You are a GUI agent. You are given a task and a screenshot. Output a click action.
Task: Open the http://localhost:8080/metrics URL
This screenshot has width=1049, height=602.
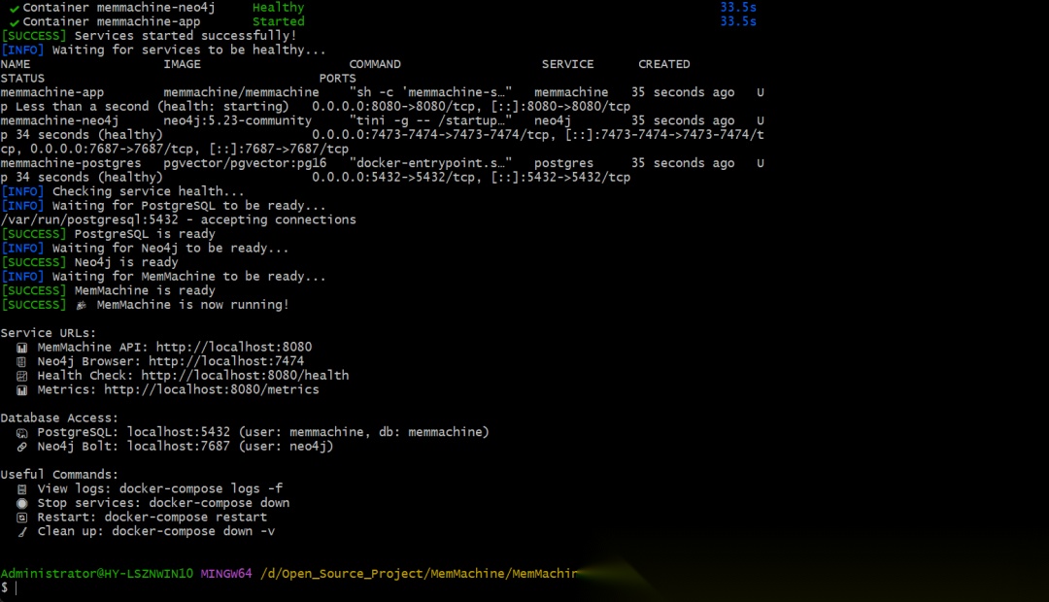tap(212, 389)
